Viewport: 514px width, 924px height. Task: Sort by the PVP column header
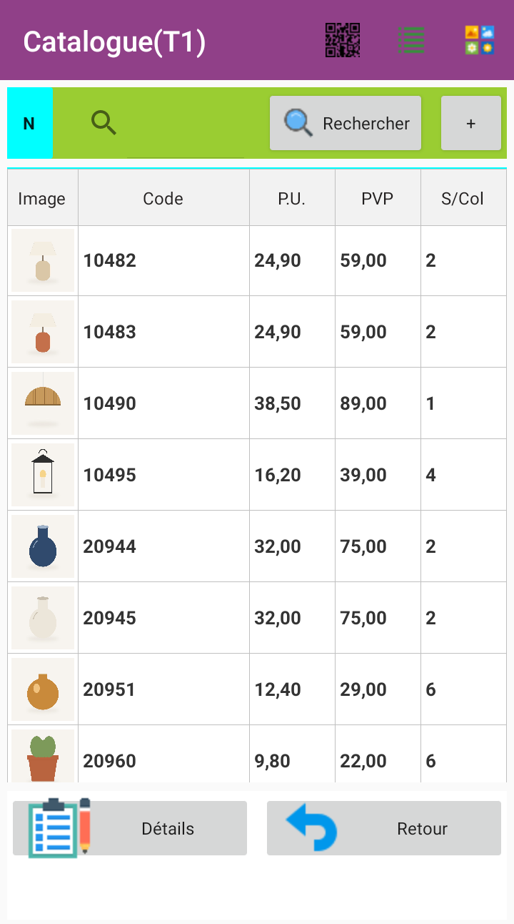[x=378, y=199]
